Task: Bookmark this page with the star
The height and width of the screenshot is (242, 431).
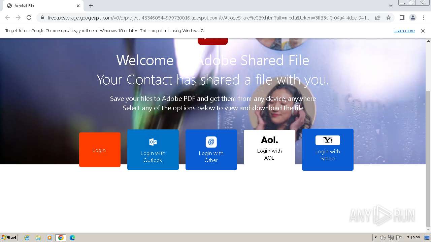Action: [x=389, y=17]
